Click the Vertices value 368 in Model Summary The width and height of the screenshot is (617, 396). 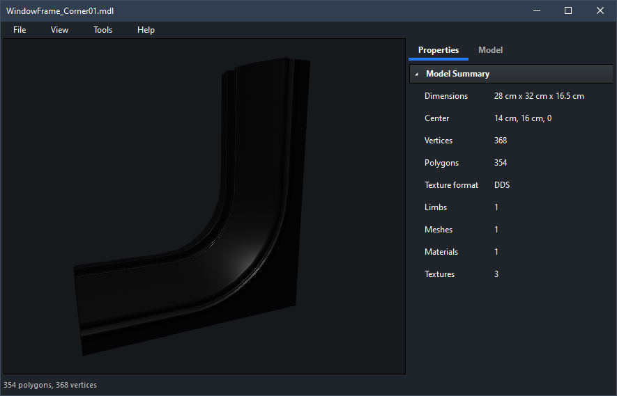click(x=501, y=141)
